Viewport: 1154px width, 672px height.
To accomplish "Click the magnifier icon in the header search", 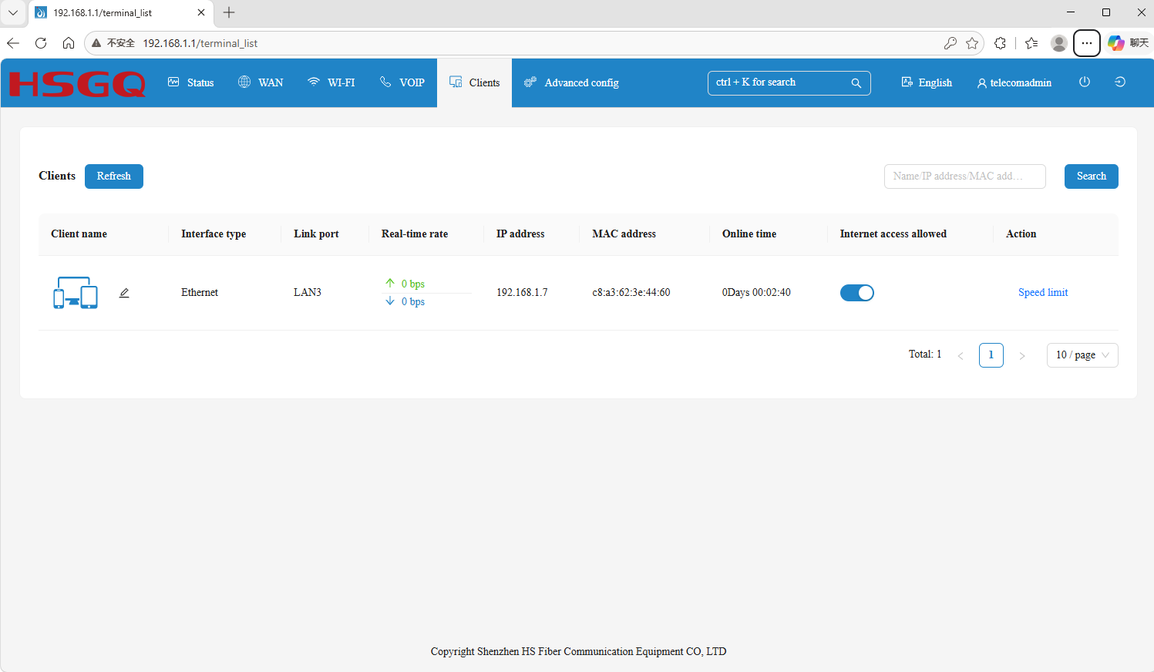I will click(x=856, y=82).
